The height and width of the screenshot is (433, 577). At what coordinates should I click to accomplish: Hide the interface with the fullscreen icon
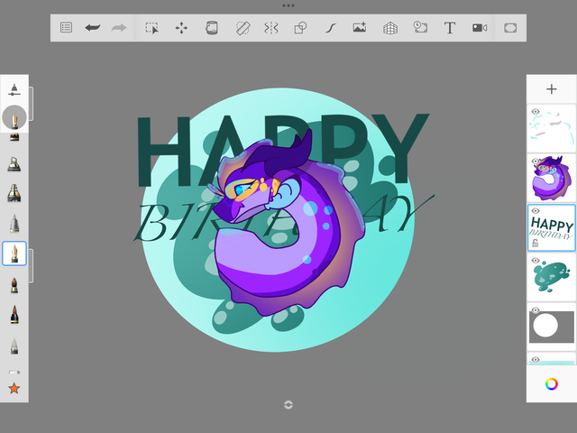[x=510, y=28]
